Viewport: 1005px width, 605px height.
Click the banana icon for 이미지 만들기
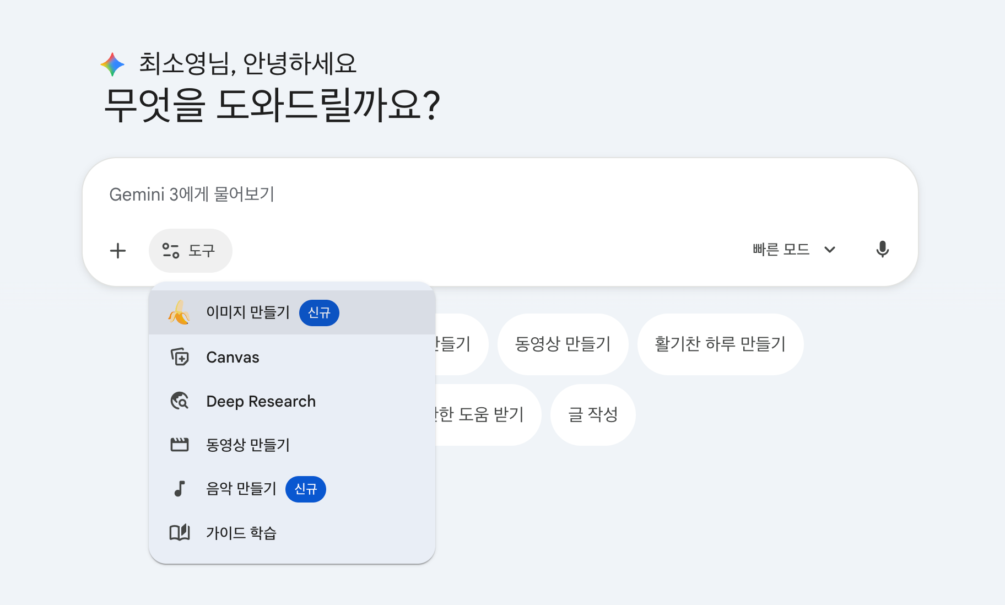[x=180, y=312]
